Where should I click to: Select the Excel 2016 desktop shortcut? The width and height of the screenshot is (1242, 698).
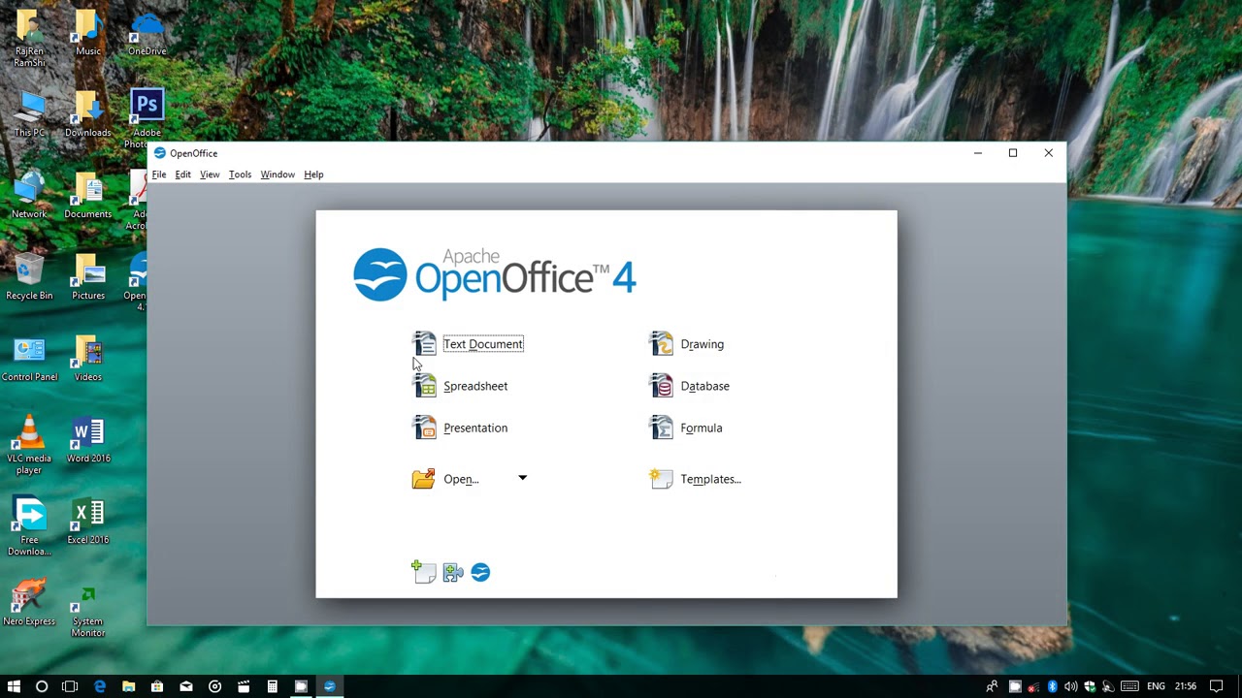(x=88, y=522)
